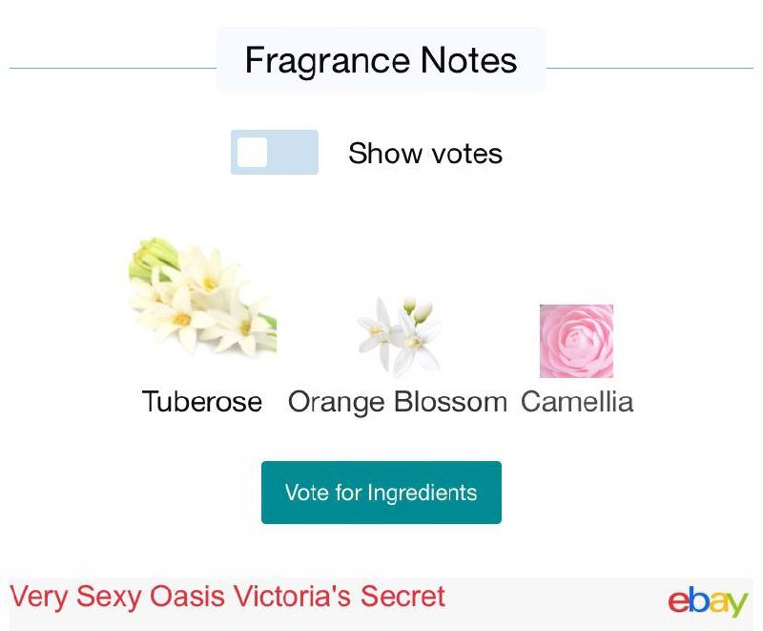Open the Orange Blossom note label
Viewport: 763px width, 631px height.
click(398, 402)
